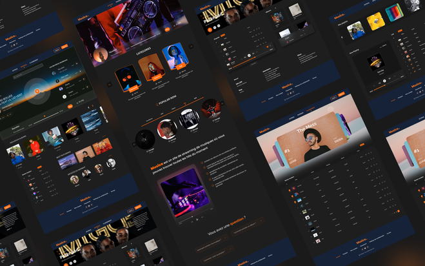Open CLASSEMENT tab on The Mess page
The height and width of the screenshot is (266, 425).
click(x=310, y=109)
